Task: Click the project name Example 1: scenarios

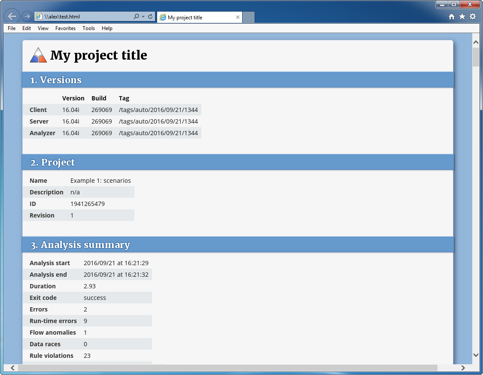Action: pyautogui.click(x=101, y=181)
